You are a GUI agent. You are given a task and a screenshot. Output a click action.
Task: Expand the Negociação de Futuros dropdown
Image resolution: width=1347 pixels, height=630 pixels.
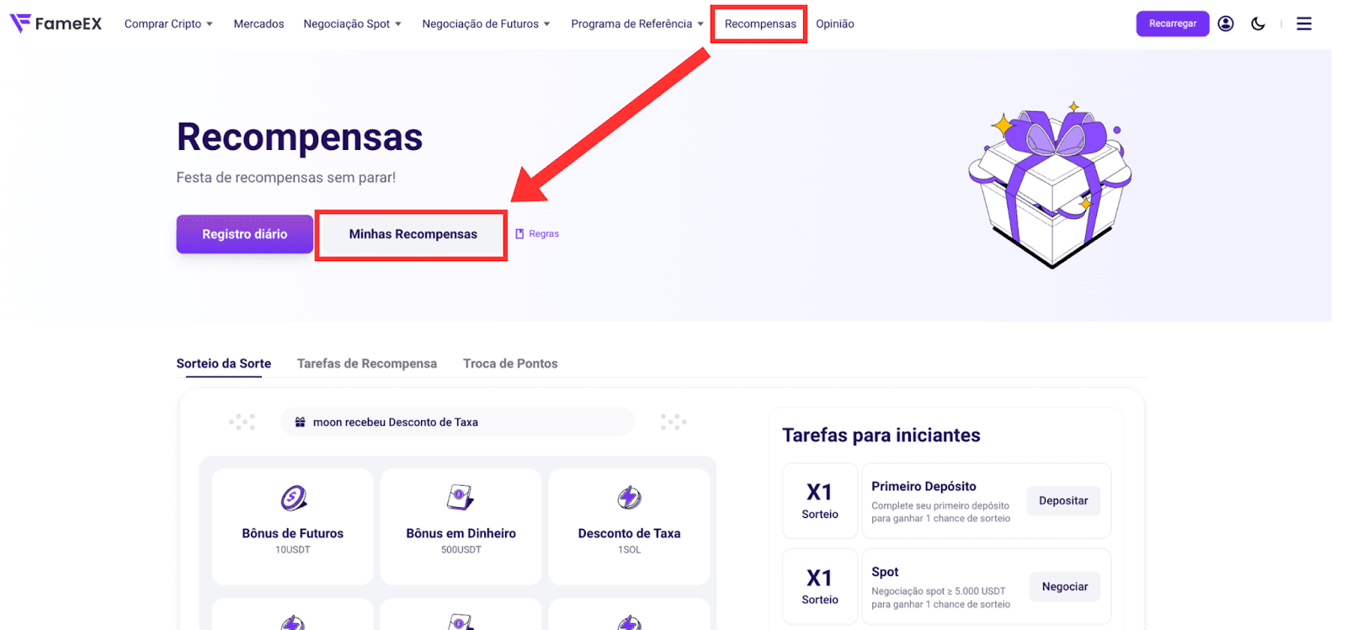tap(486, 24)
